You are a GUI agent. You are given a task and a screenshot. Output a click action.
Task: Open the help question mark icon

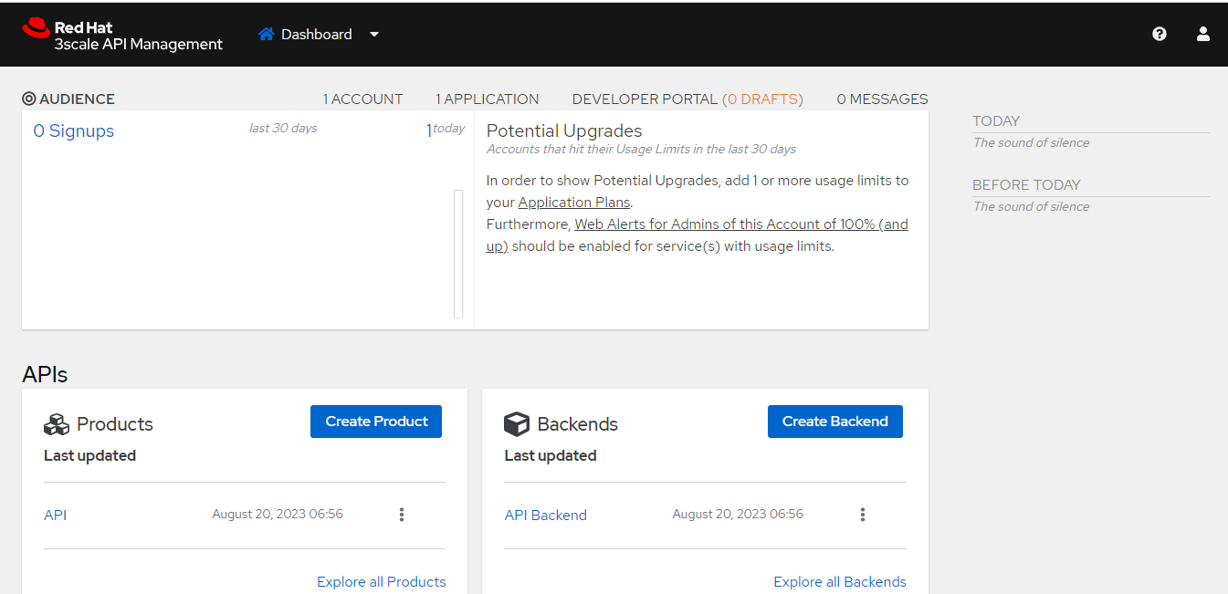[x=1160, y=34]
